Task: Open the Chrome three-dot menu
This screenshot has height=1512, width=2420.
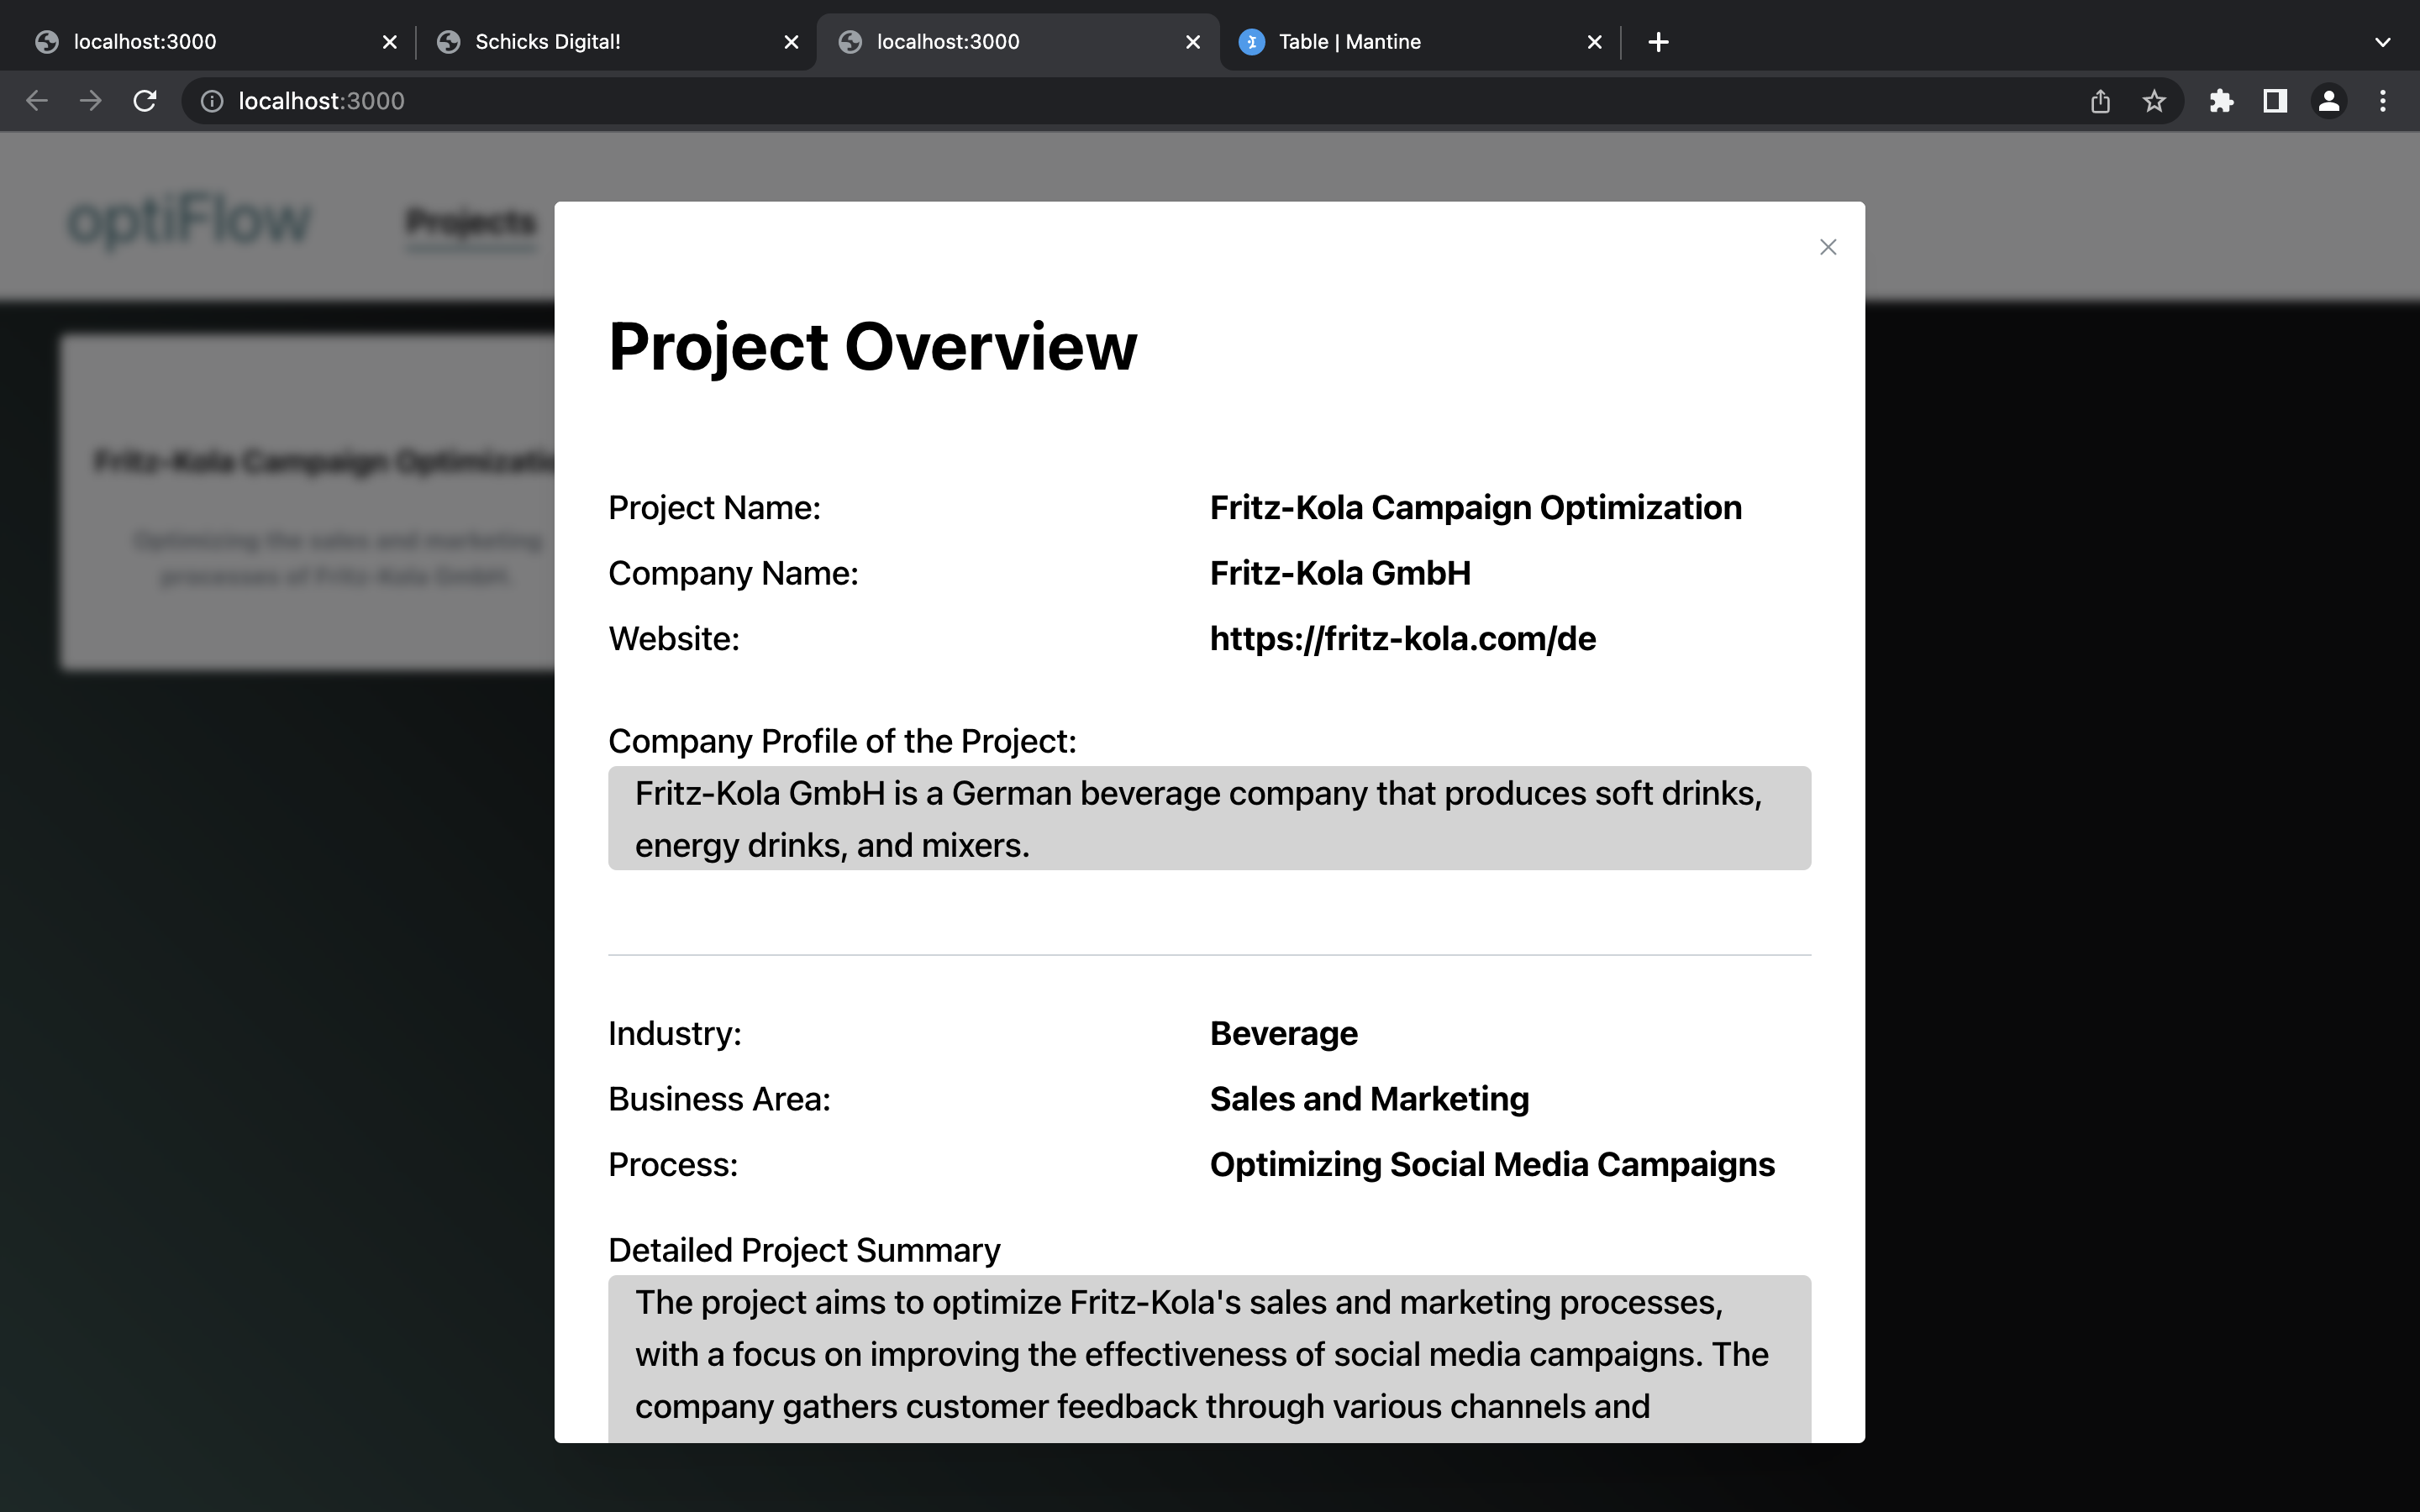Action: [x=2382, y=101]
